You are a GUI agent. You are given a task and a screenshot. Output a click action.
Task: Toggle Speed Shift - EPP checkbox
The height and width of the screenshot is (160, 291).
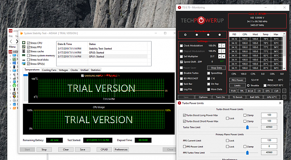pos(181,62)
